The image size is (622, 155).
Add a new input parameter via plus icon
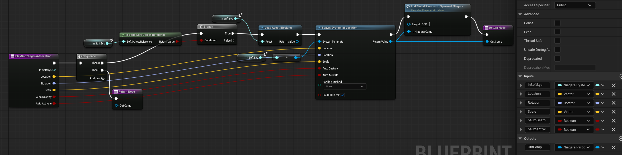(x=620, y=76)
